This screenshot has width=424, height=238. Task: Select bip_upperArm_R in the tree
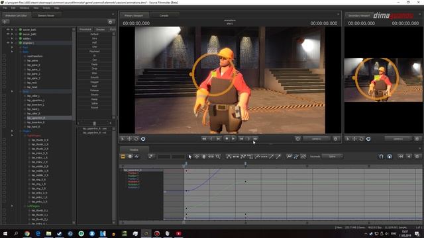point(36,118)
